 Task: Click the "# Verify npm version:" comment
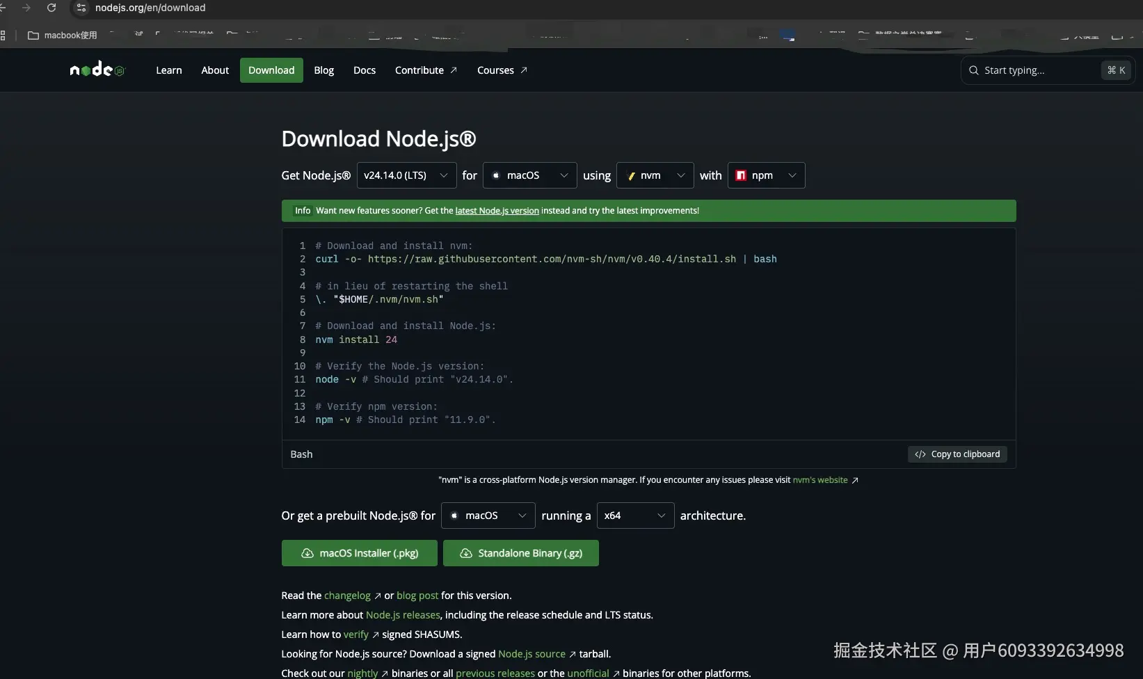tap(376, 407)
